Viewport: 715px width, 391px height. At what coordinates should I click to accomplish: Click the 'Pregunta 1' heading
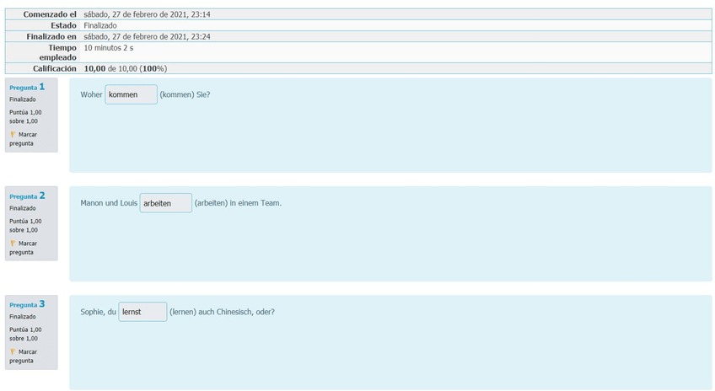tap(27, 87)
